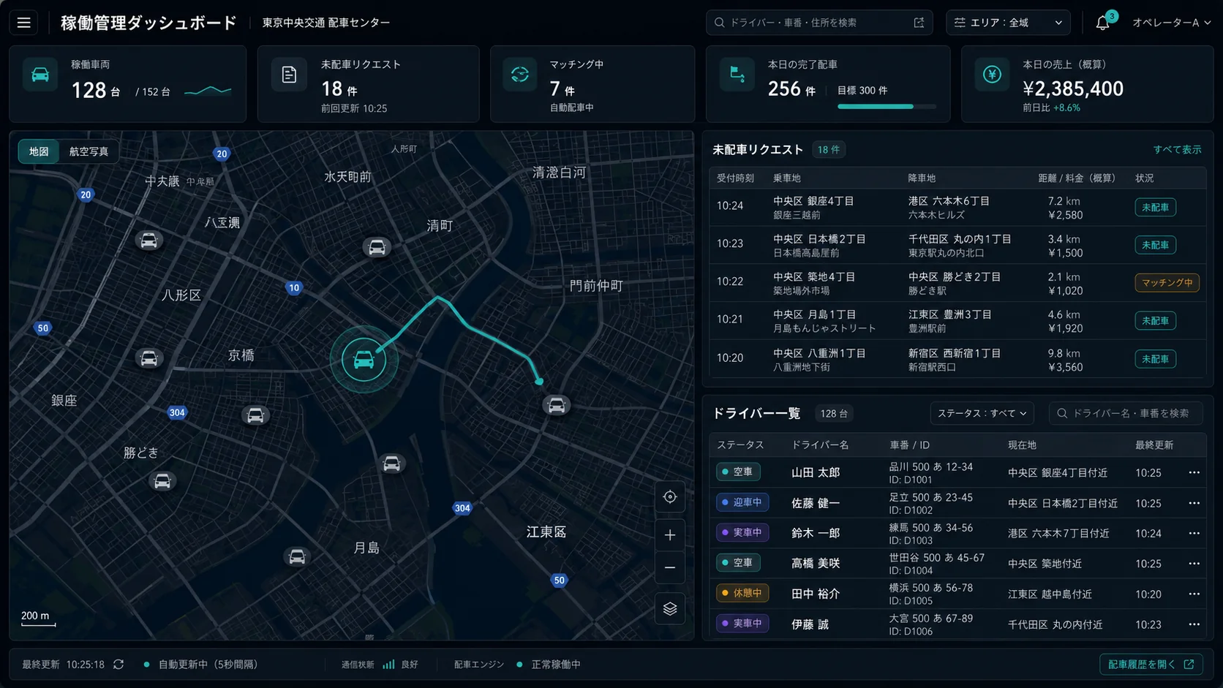Image resolution: width=1223 pixels, height=688 pixels.
Task: Click the refresh icon next to 10:25:18
Action: tap(118, 665)
